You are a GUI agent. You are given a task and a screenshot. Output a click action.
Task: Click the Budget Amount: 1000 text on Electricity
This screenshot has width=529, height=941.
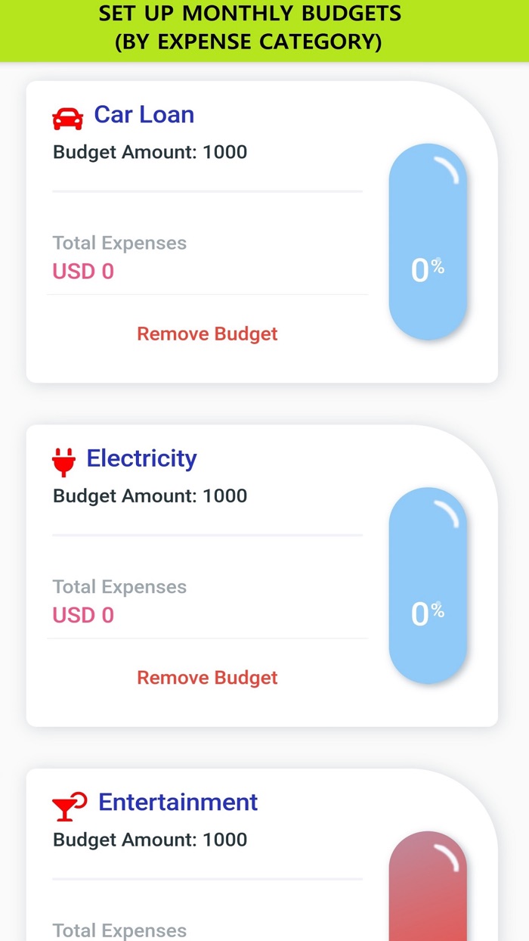[x=149, y=496]
